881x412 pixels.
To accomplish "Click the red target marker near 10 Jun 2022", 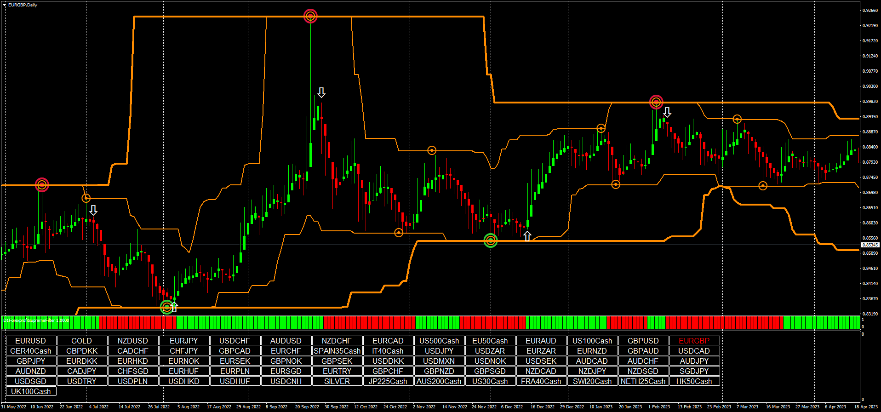I will 42,185.
